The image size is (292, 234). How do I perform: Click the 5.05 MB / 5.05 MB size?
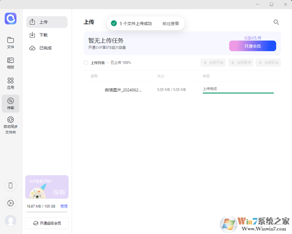[x=172, y=90]
